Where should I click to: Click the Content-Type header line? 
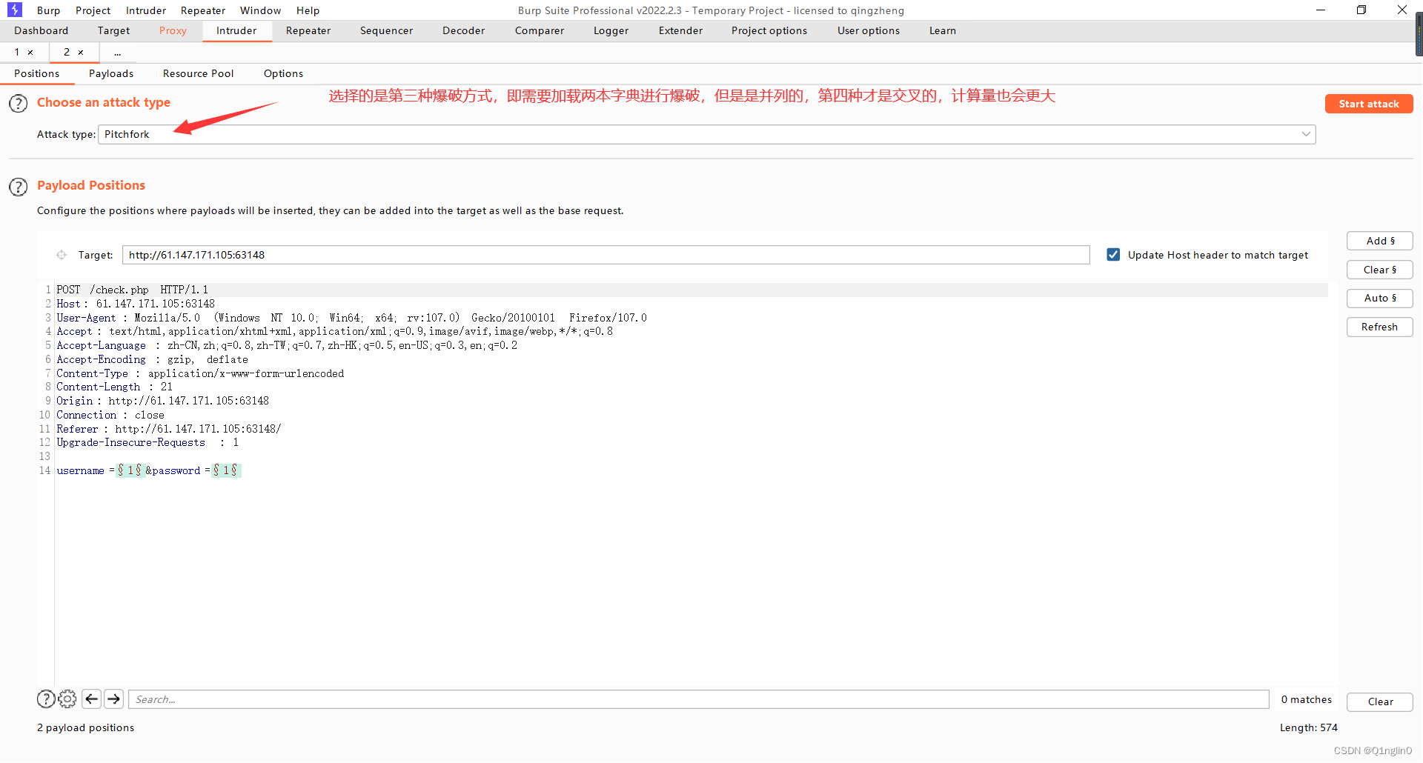click(x=200, y=373)
